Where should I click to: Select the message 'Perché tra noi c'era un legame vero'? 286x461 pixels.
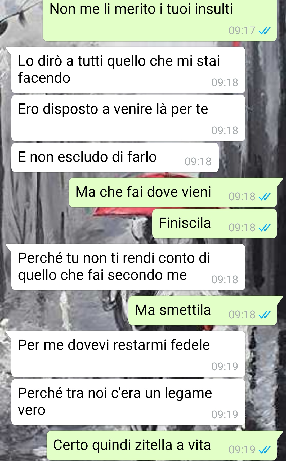[x=128, y=402]
